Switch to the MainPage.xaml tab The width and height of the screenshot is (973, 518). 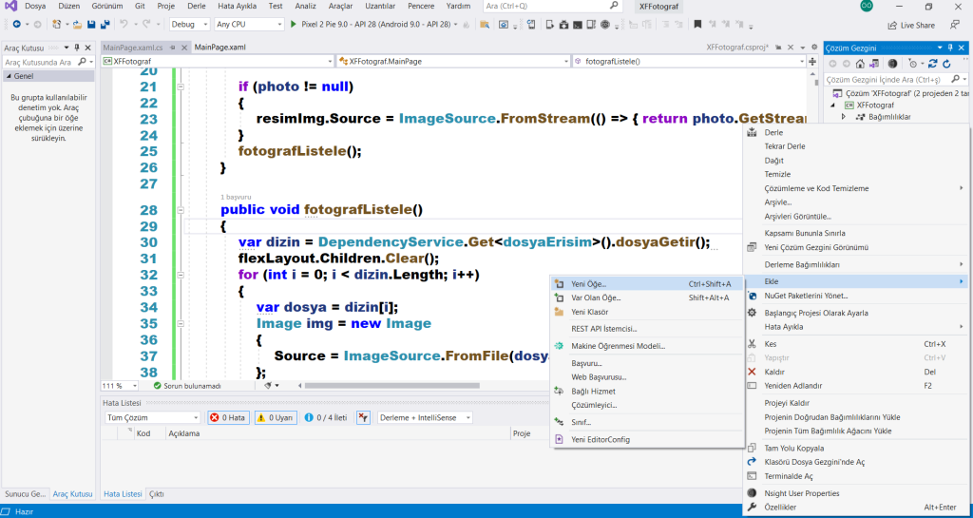click(x=219, y=48)
